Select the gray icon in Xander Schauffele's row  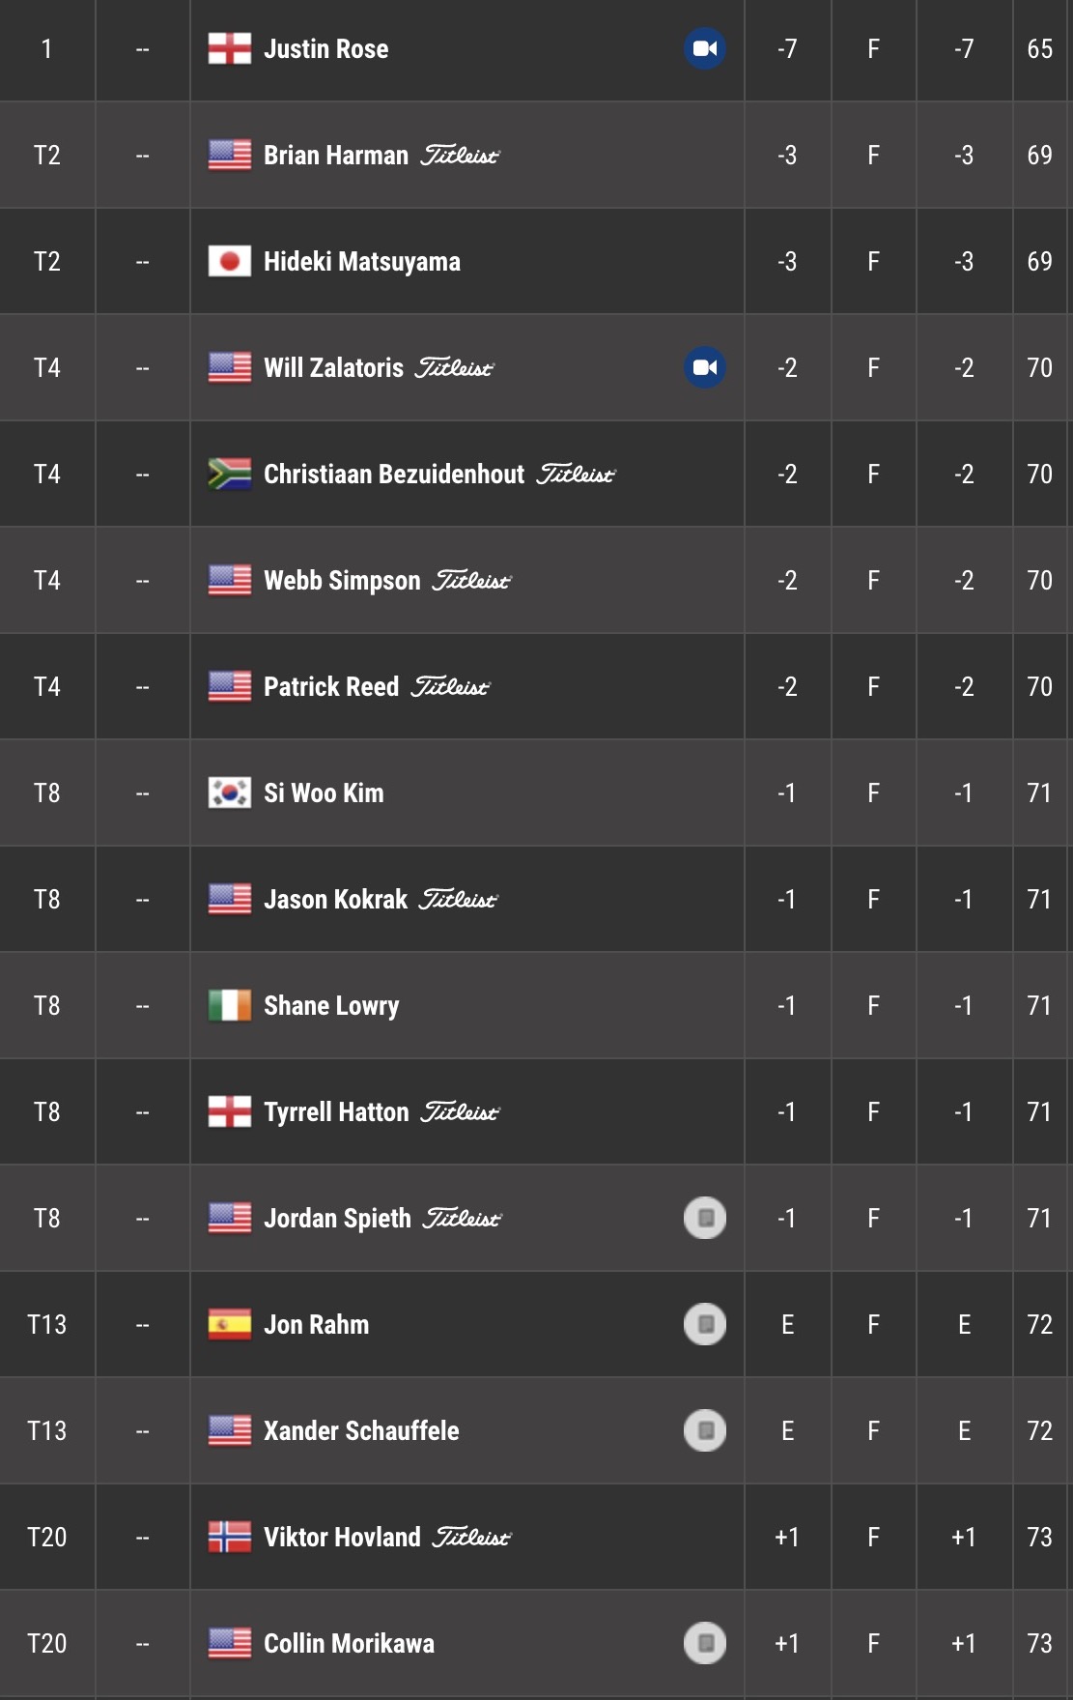(x=705, y=1430)
